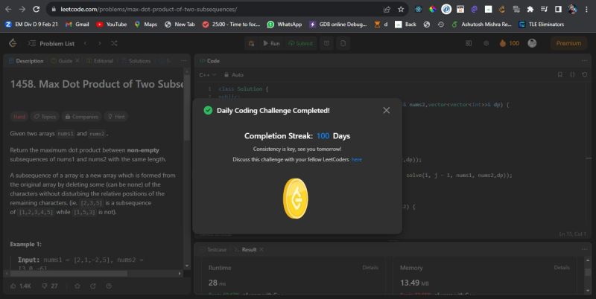Click the format code braces icon
This screenshot has width=596, height=299.
[572, 74]
